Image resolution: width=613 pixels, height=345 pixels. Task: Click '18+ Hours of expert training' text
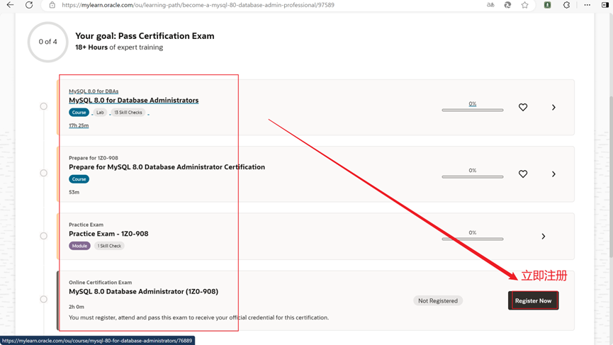pos(119,47)
